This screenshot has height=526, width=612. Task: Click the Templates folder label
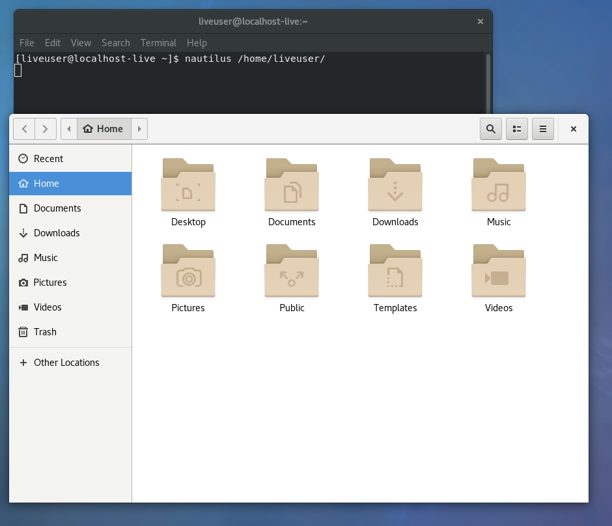click(395, 308)
